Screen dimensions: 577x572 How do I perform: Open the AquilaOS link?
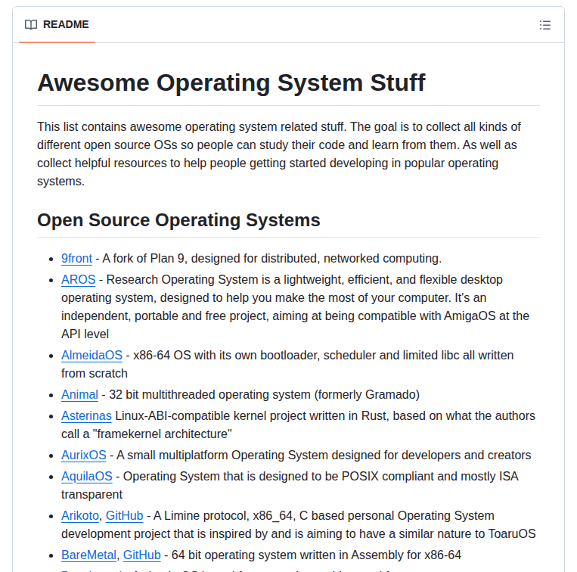(x=86, y=477)
